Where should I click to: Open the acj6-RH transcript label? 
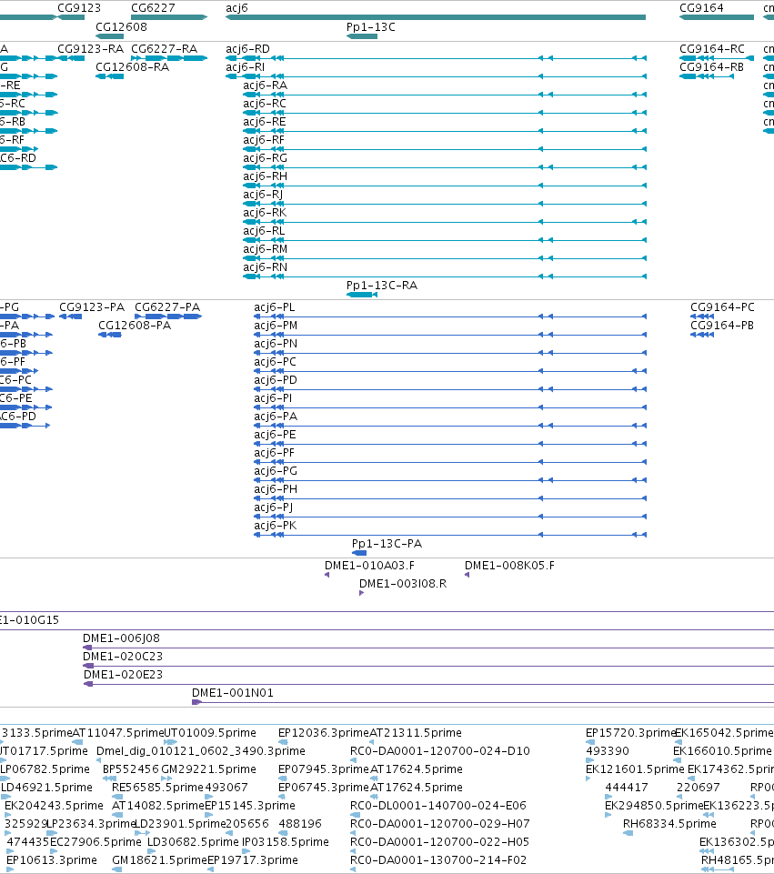(x=266, y=176)
